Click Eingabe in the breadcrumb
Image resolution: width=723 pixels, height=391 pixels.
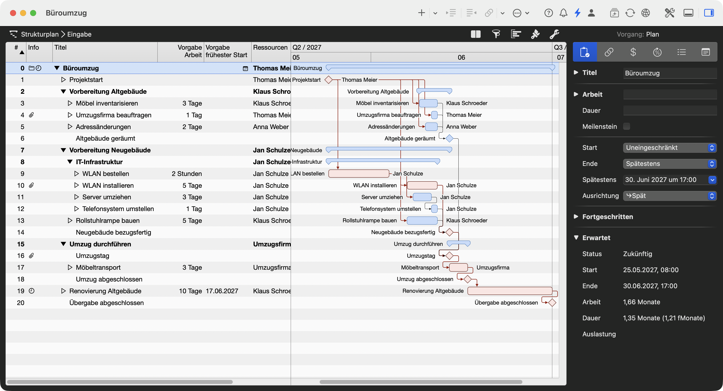[x=79, y=34]
